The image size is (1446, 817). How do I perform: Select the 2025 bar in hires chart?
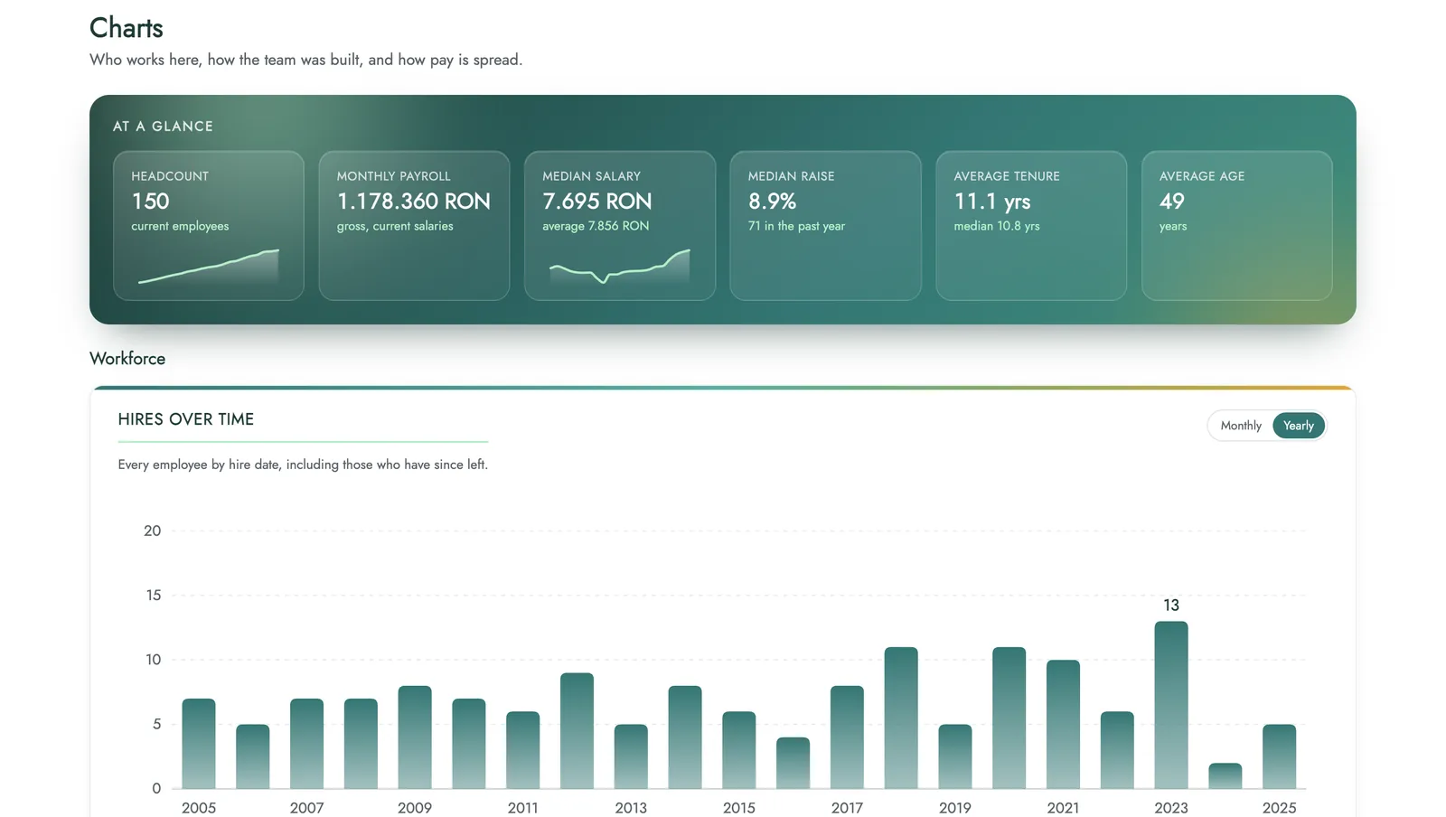(x=1279, y=756)
